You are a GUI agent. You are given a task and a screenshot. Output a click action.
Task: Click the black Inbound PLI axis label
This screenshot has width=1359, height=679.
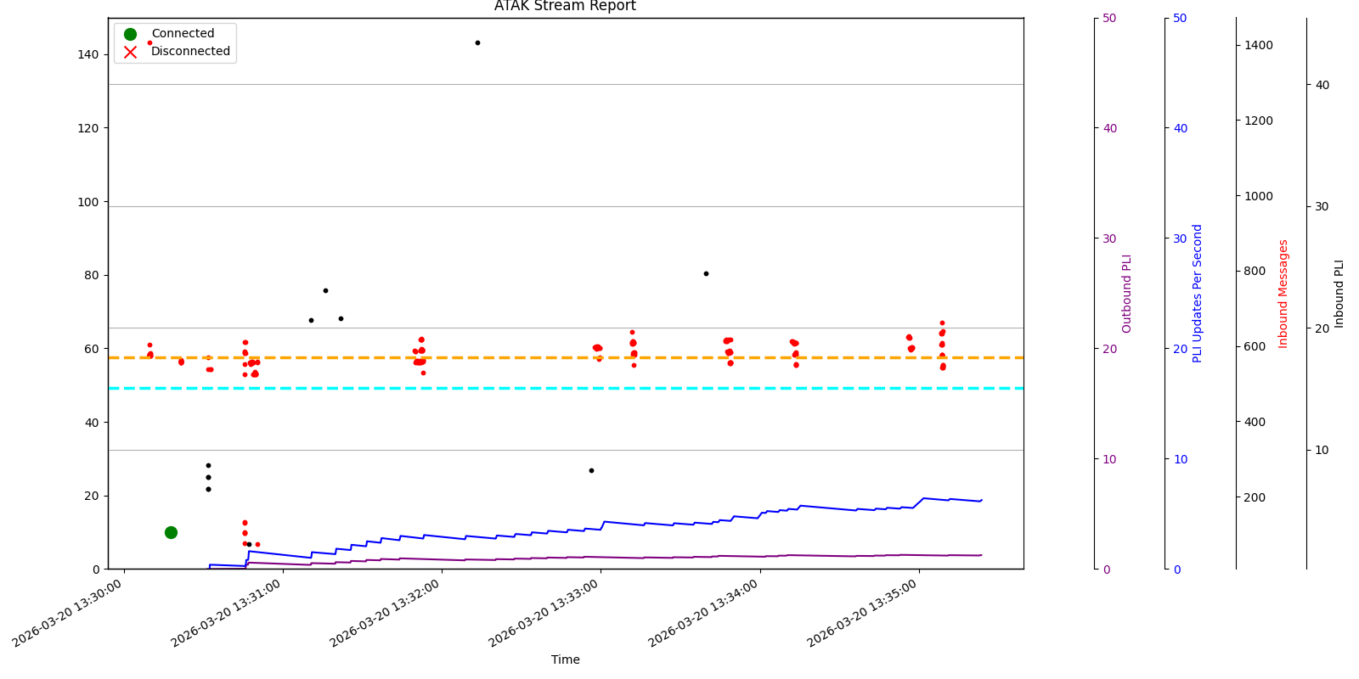pos(1339,294)
